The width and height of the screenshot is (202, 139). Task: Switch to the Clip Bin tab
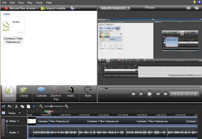(x=9, y=93)
